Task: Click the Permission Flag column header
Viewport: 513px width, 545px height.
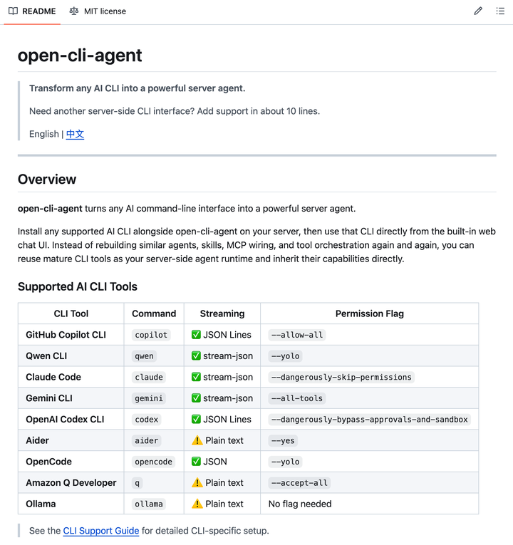Action: coord(370,313)
